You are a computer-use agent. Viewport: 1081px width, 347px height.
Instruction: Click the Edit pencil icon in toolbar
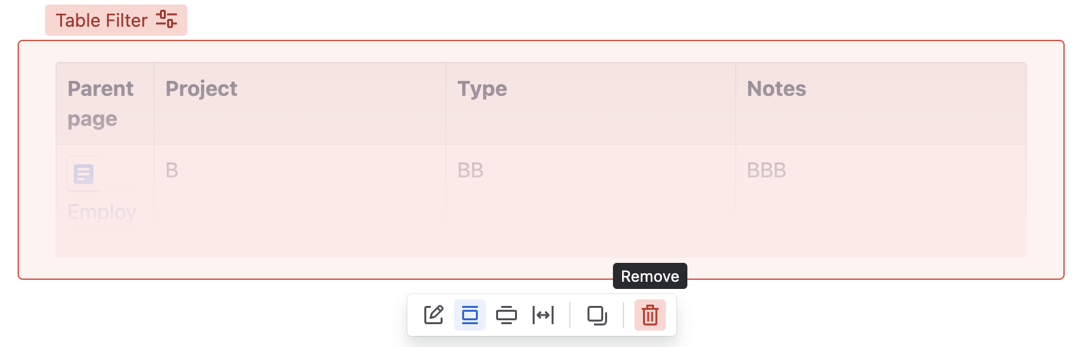(x=433, y=315)
